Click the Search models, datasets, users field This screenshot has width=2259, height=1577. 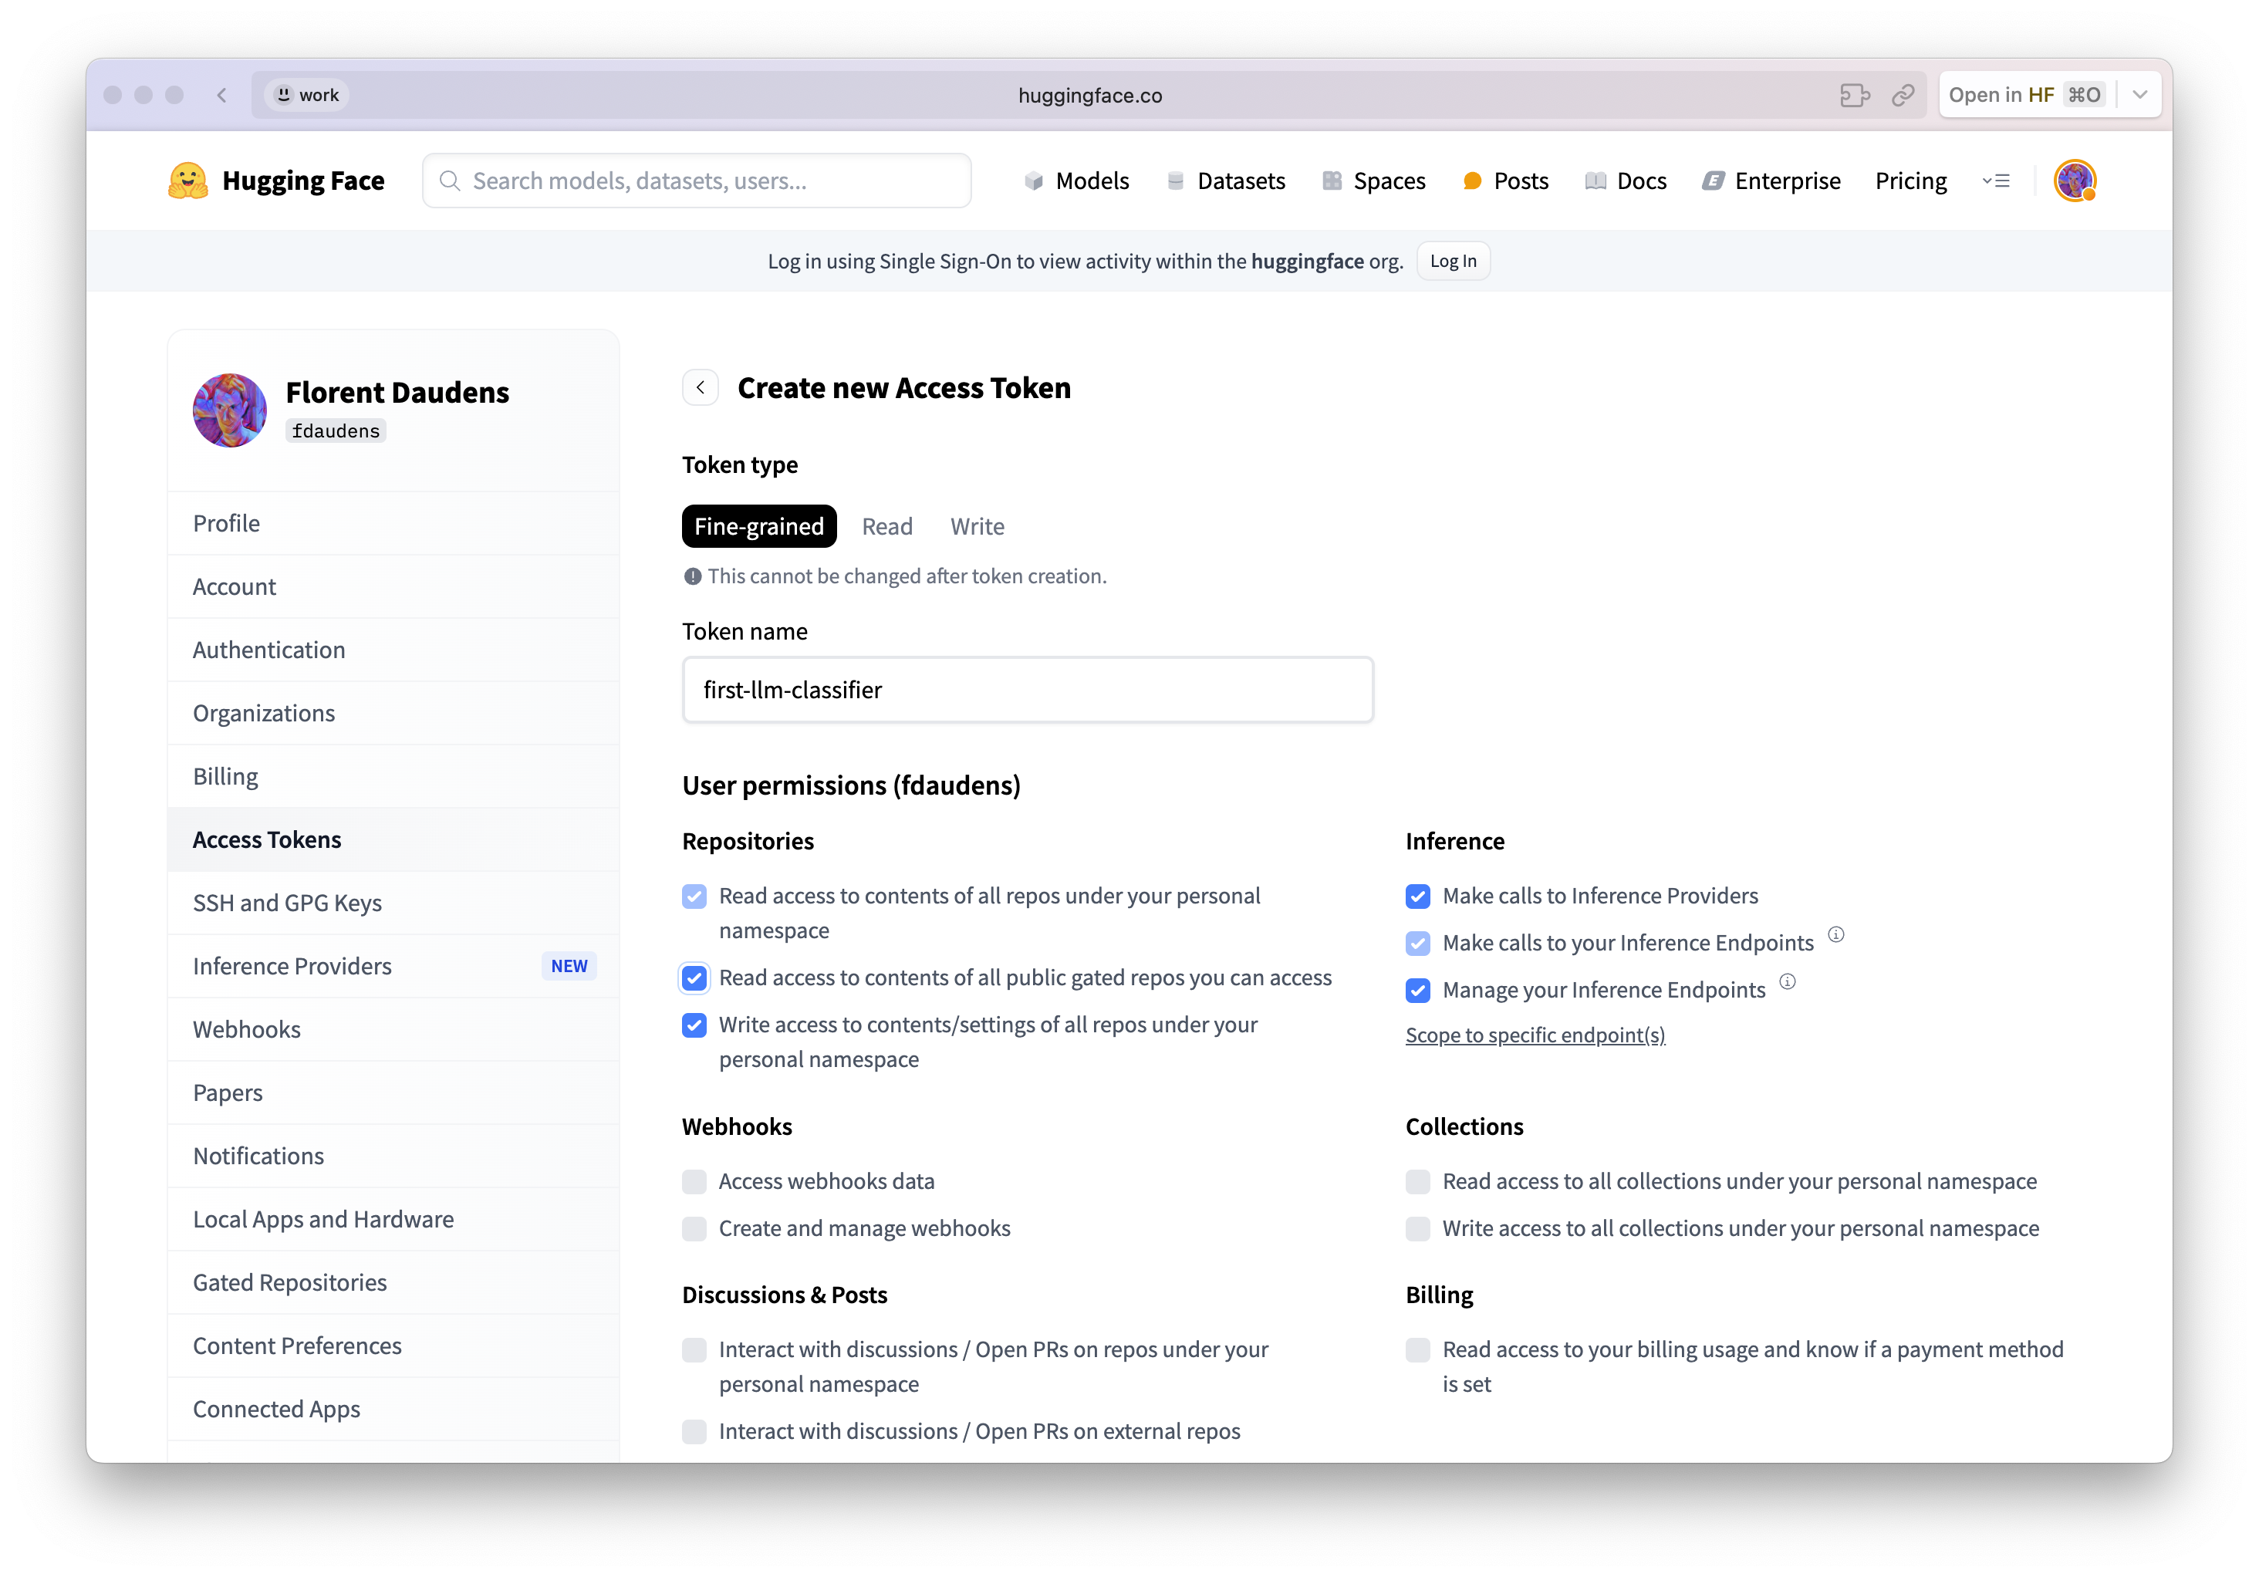coord(697,181)
